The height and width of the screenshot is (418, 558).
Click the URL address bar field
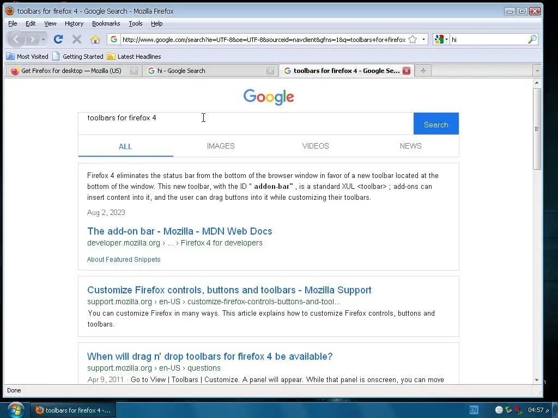(x=264, y=39)
